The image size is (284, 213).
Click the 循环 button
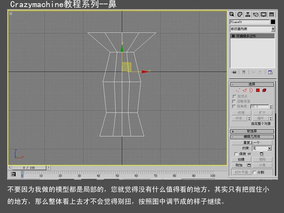coord(261,119)
